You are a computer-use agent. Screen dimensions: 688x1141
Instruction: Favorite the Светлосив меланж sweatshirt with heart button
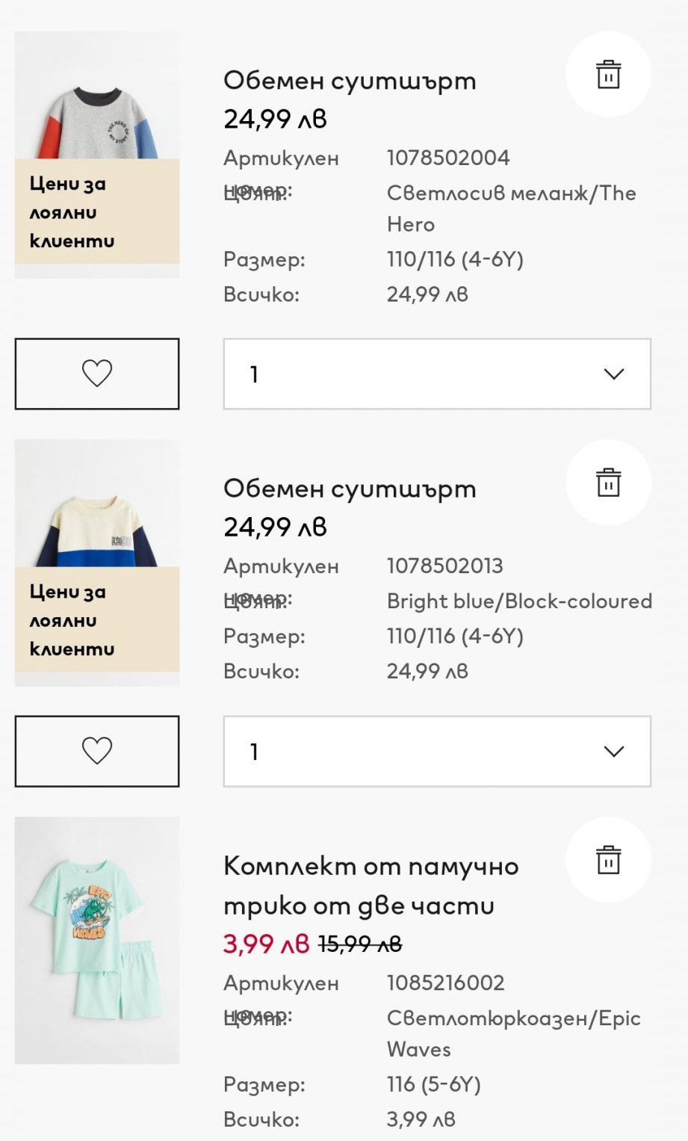pos(97,374)
